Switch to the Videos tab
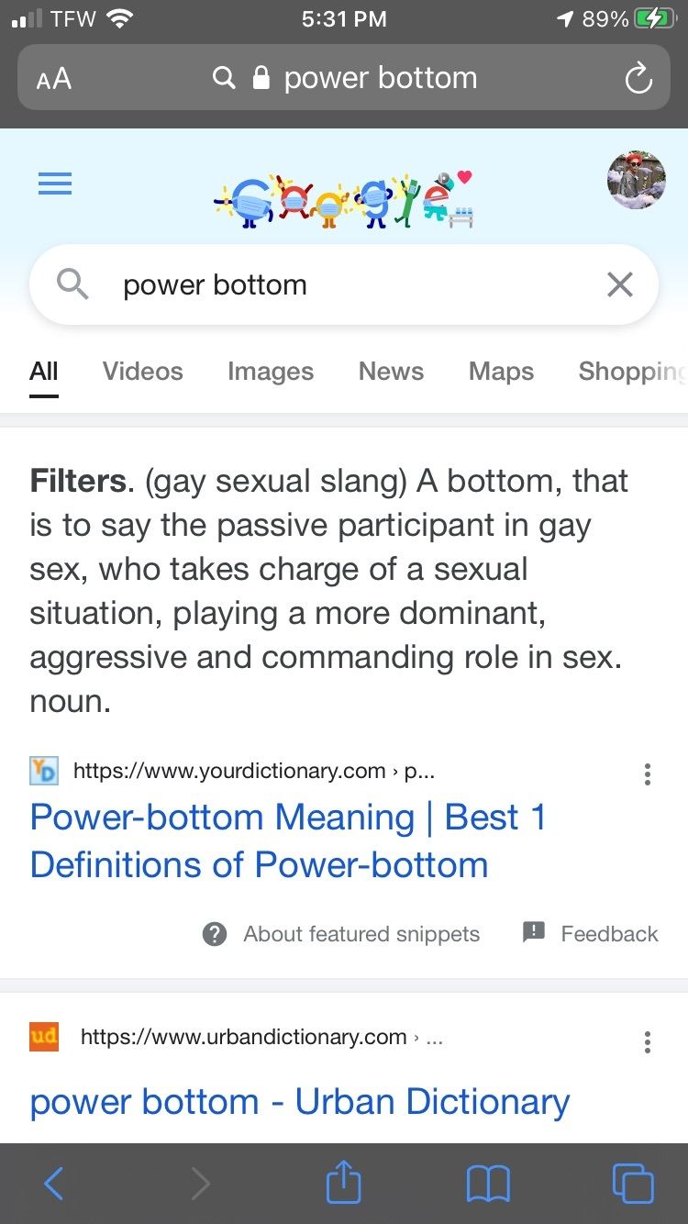 pos(143,372)
